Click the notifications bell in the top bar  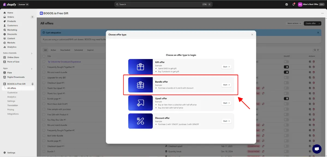tap(293, 4)
